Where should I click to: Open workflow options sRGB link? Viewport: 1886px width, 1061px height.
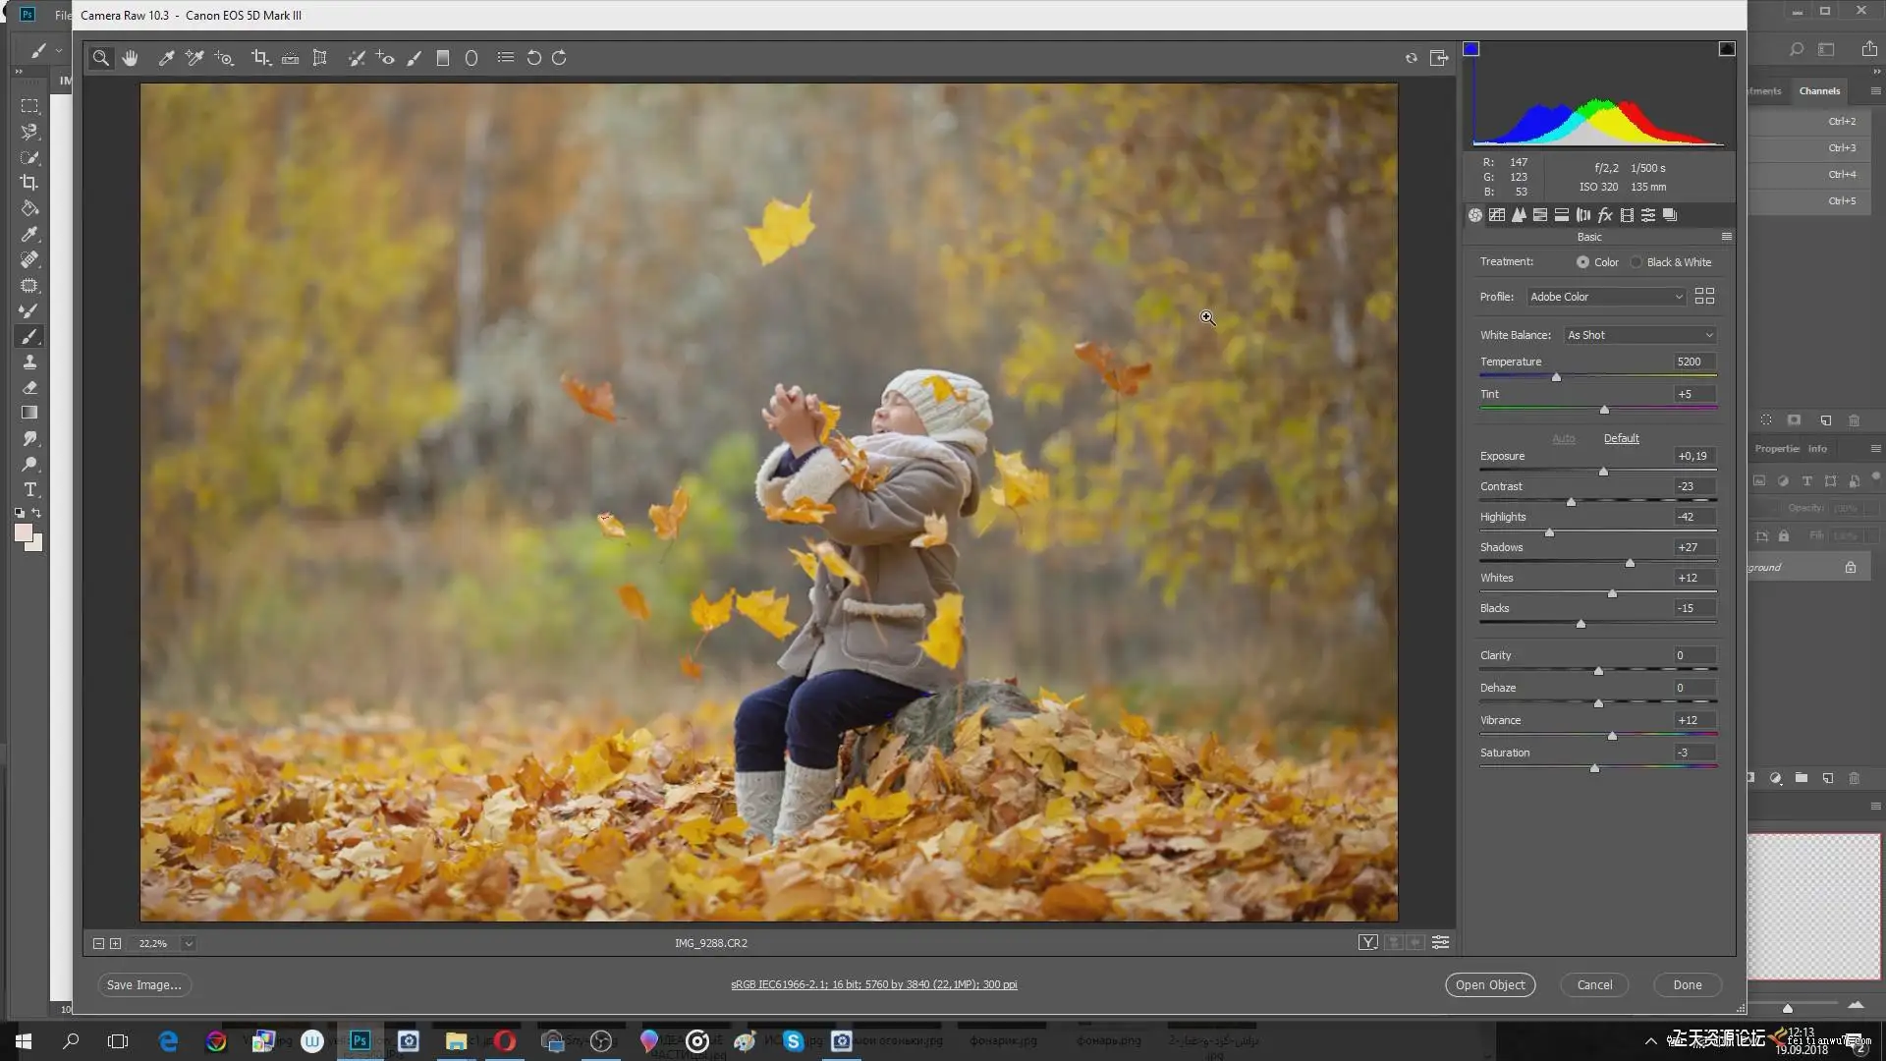[x=873, y=984]
